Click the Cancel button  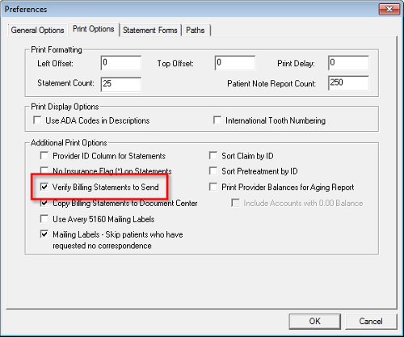pos(371,321)
